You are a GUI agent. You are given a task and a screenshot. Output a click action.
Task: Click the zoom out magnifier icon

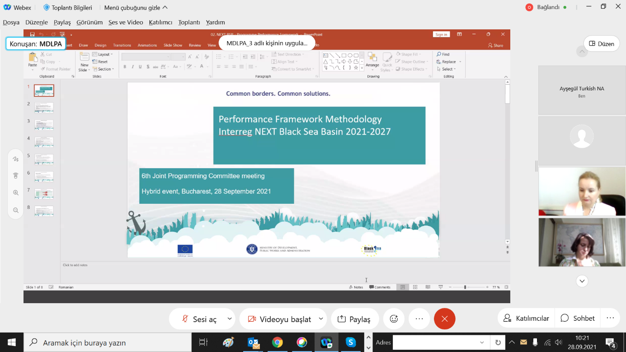coord(16,210)
